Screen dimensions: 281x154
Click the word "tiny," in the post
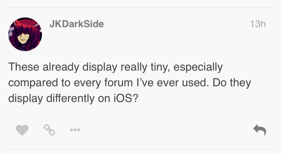pos(156,68)
